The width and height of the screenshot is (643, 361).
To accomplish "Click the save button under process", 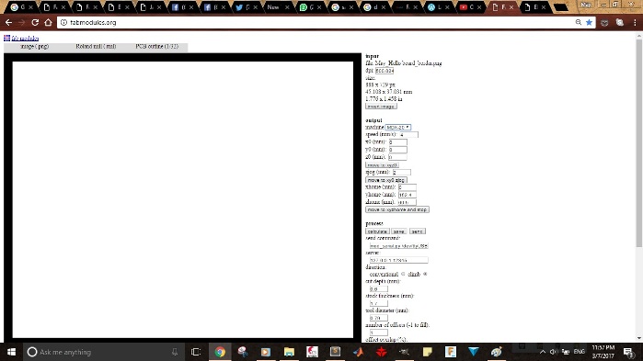I will click(x=398, y=231).
